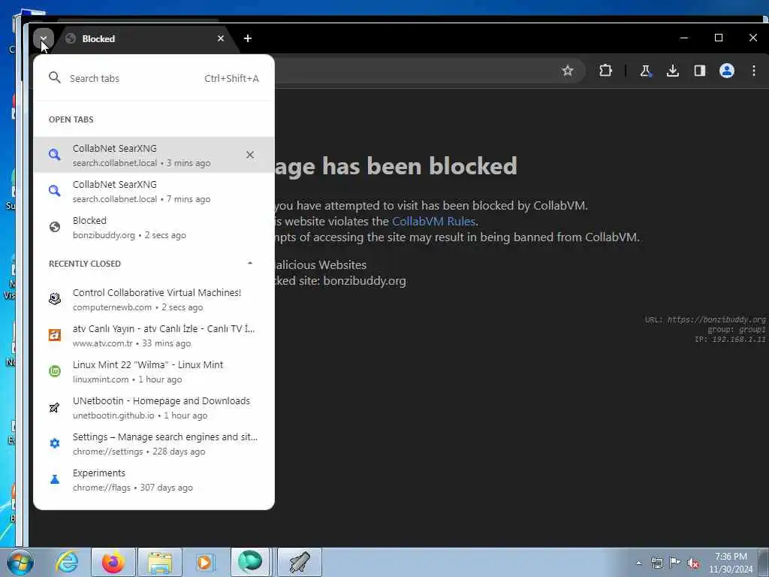Click the green Linux Mint favicon
Screen dimensions: 769x577
pyautogui.click(x=54, y=371)
